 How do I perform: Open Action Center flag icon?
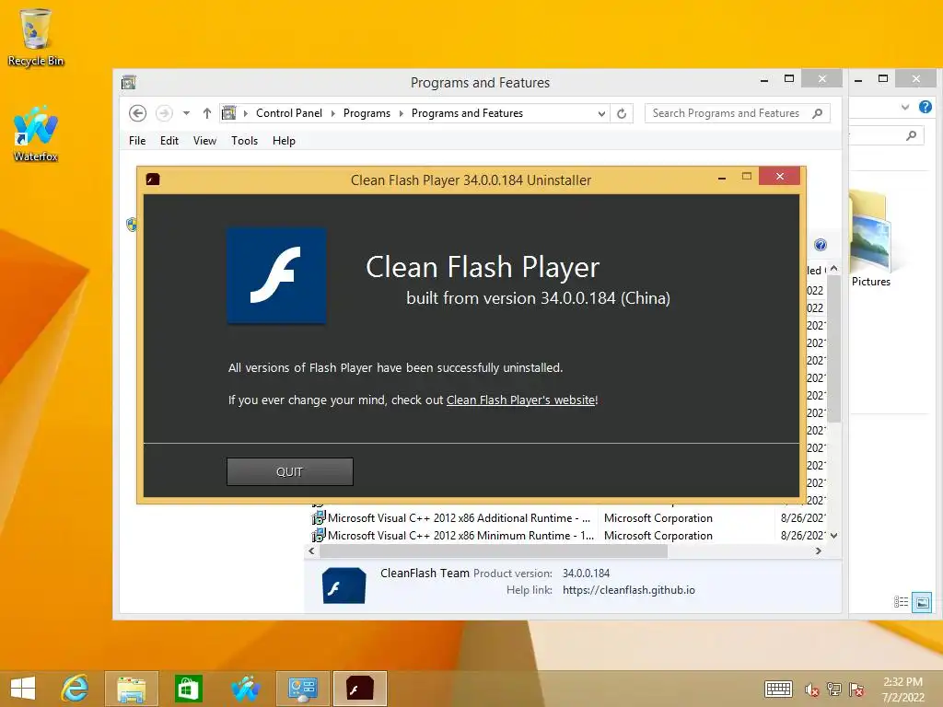tap(856, 690)
